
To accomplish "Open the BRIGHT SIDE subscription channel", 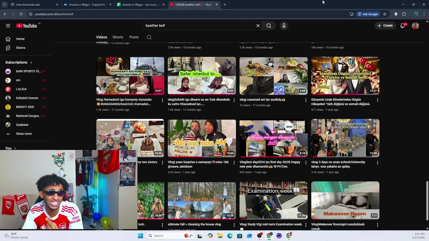I will point(26,107).
